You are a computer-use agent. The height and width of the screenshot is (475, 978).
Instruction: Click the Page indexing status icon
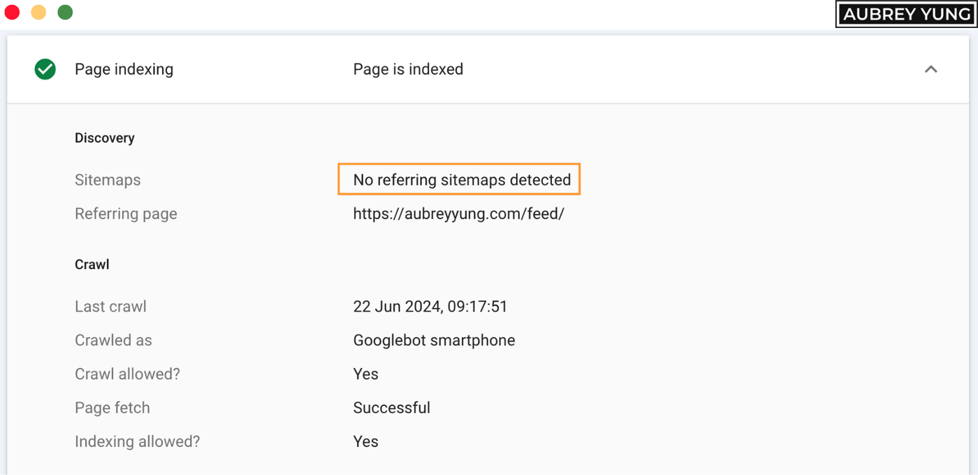coord(44,69)
